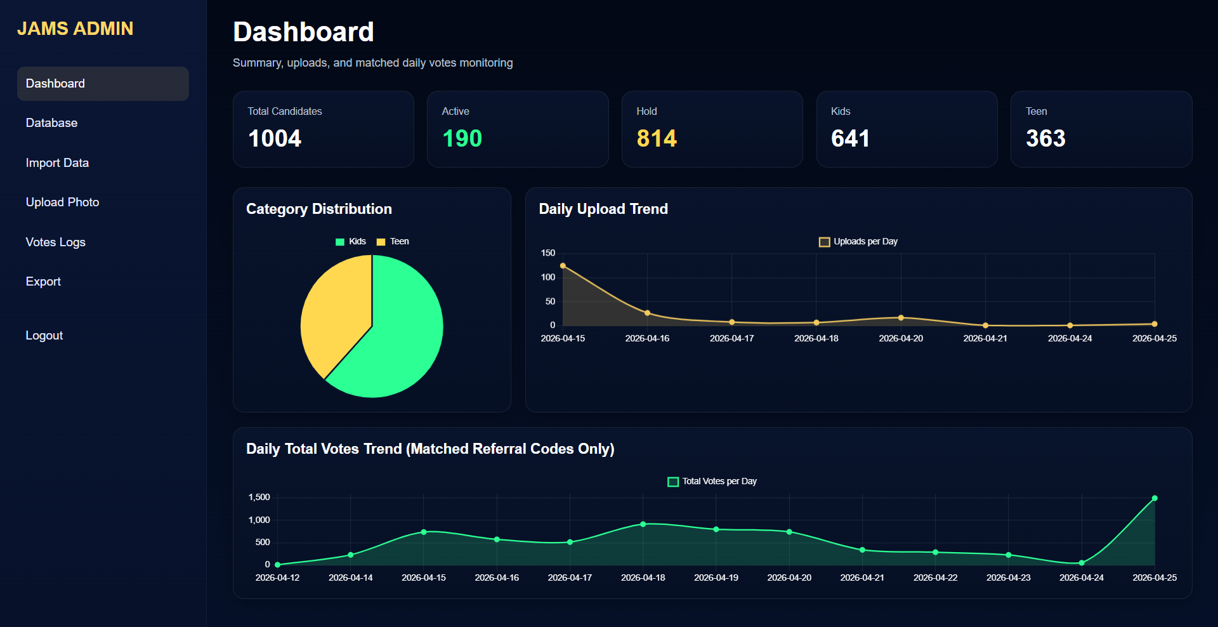Viewport: 1218px width, 627px height.
Task: Click the Hold count card
Action: (x=712, y=129)
